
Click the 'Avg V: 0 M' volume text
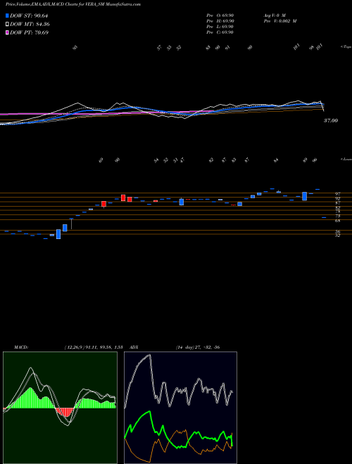pos(275,15)
